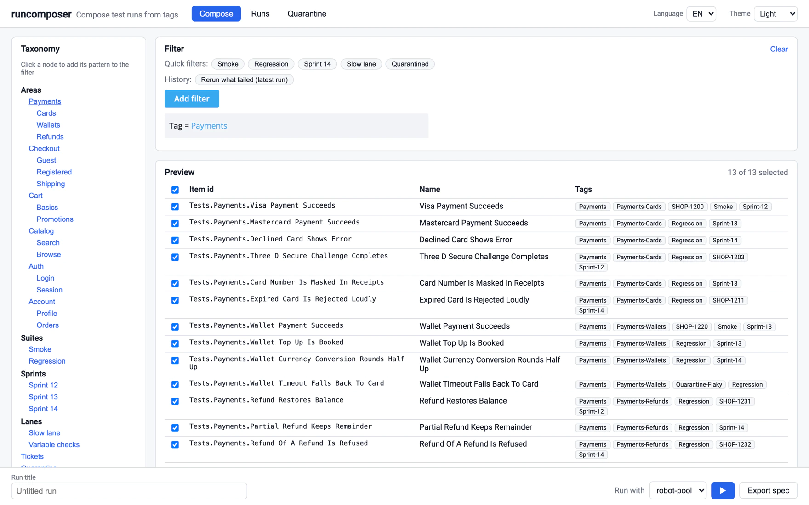
Task: Select Sprint 12 in Taxonomy
Action: (x=43, y=385)
